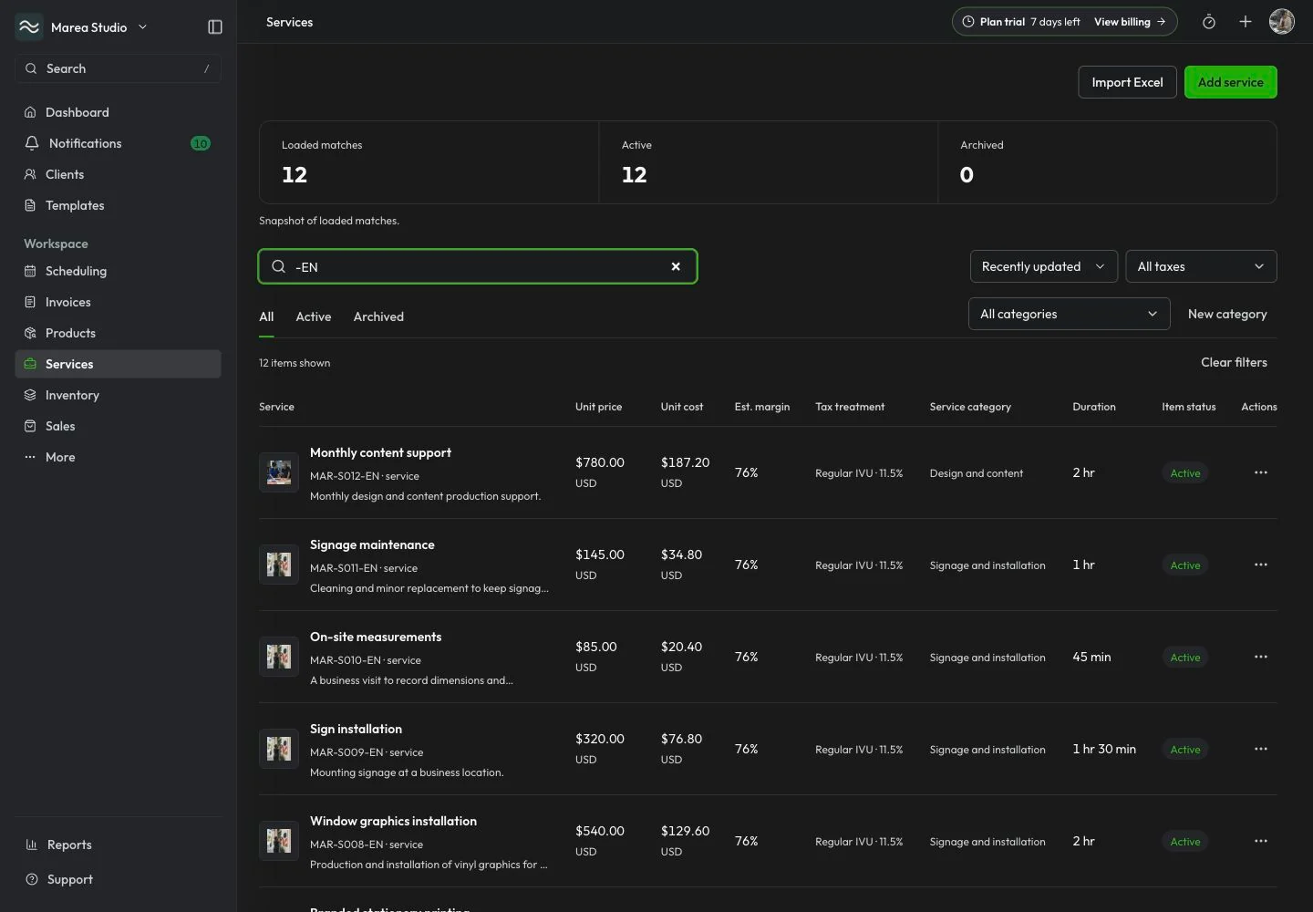The width and height of the screenshot is (1313, 912).
Task: Open Clients page
Action: tap(118, 174)
